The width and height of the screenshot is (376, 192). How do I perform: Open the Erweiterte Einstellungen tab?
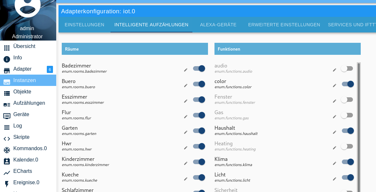pyautogui.click(x=284, y=25)
